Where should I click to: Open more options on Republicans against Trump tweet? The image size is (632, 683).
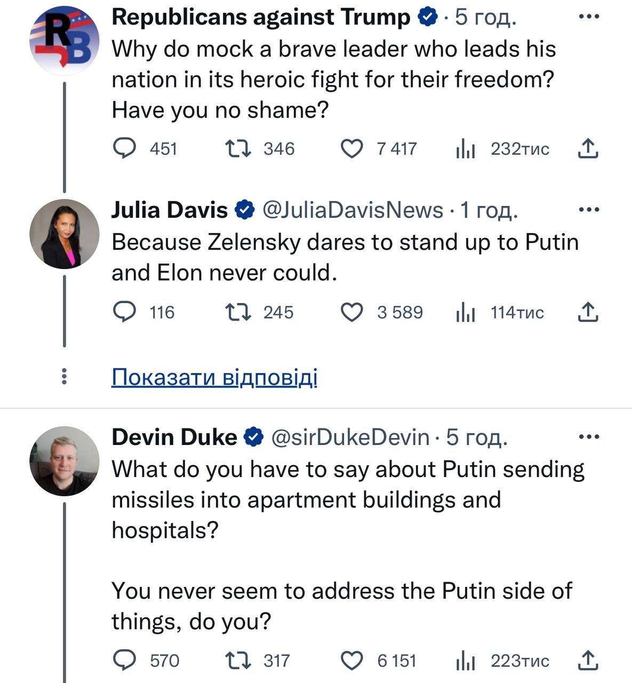(x=589, y=17)
